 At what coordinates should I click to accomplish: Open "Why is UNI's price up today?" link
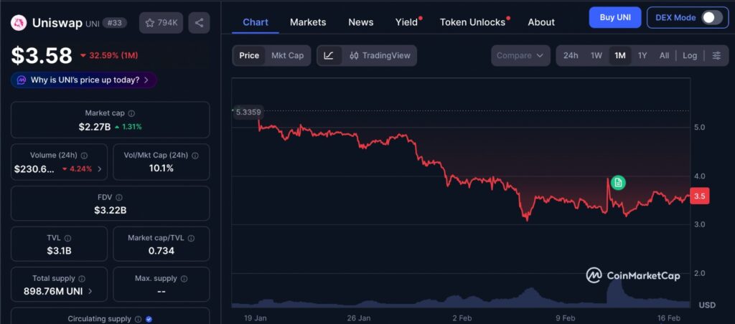pyautogui.click(x=84, y=80)
